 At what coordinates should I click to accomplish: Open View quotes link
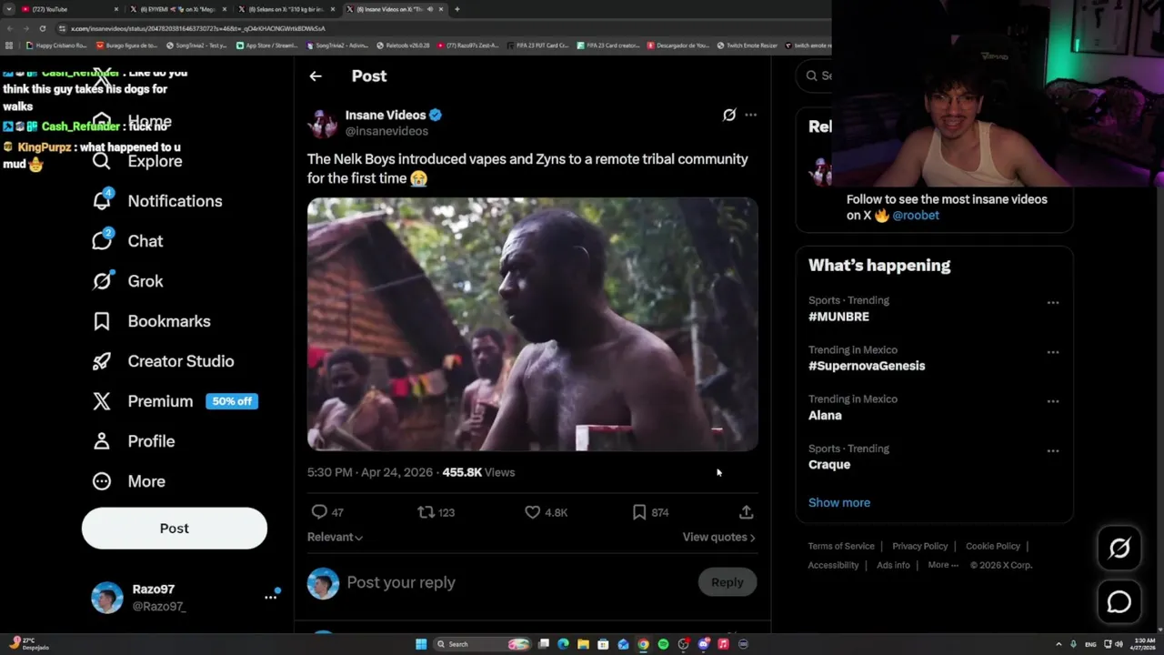coord(719,537)
